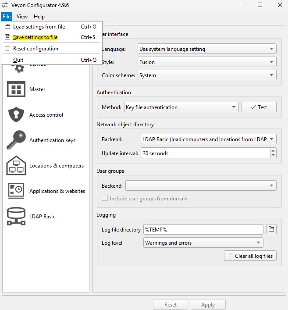Browse for log file directory folder icon
The height and width of the screenshot is (310, 288).
(271, 229)
